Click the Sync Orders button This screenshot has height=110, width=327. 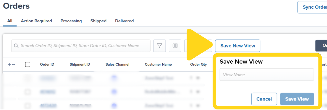(312, 7)
